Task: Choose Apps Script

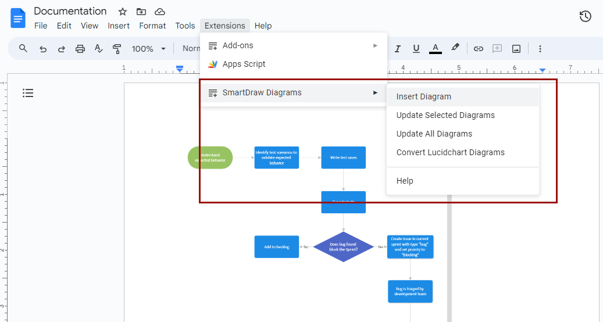Action: (x=294, y=64)
